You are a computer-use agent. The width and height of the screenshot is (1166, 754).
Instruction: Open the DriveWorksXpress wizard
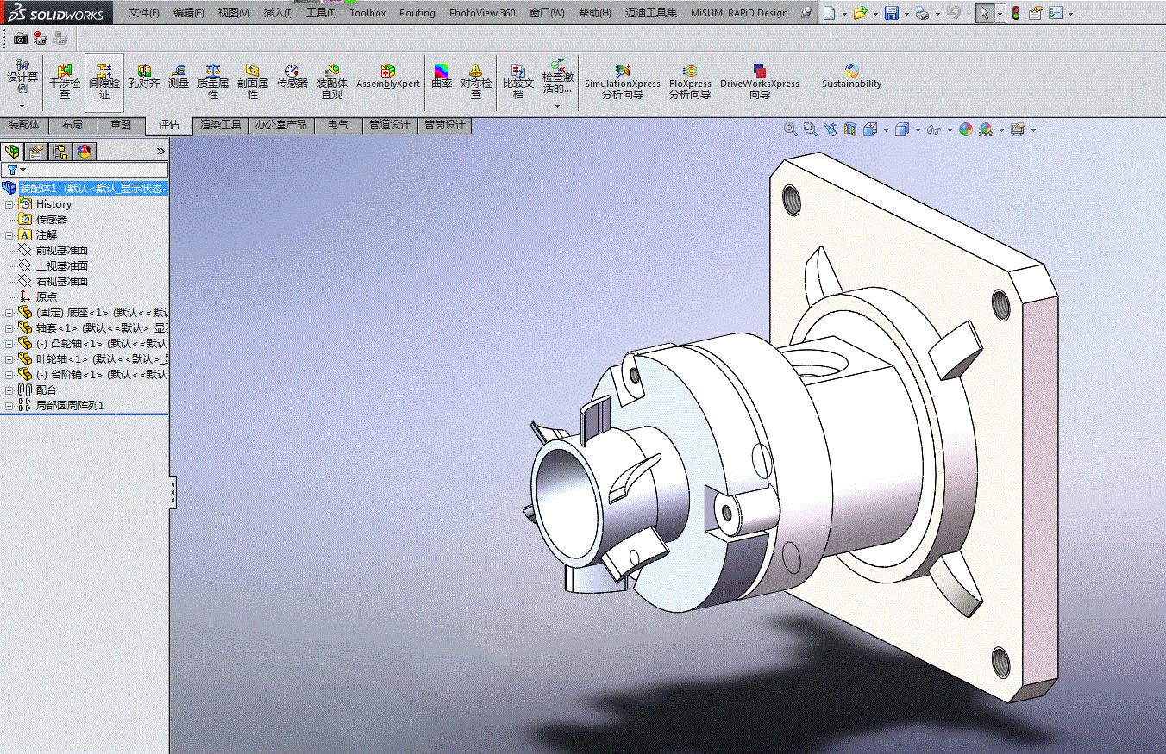[x=760, y=82]
